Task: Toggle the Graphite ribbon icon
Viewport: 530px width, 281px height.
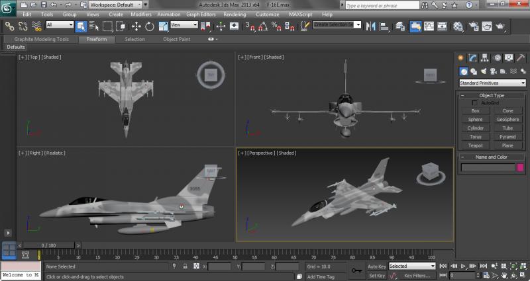Action: click(415, 26)
